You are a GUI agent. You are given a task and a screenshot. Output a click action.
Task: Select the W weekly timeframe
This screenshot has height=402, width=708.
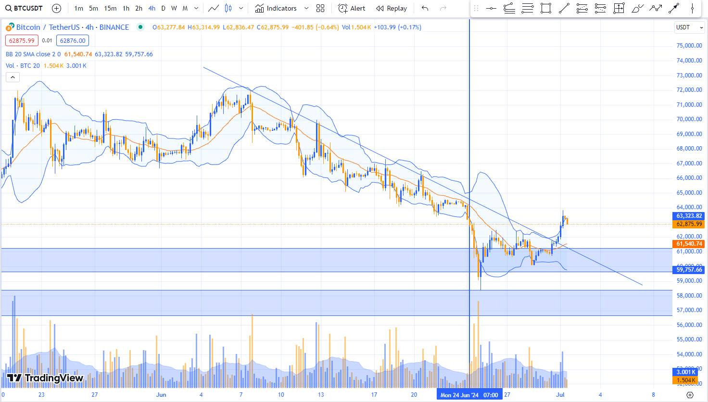click(x=174, y=8)
